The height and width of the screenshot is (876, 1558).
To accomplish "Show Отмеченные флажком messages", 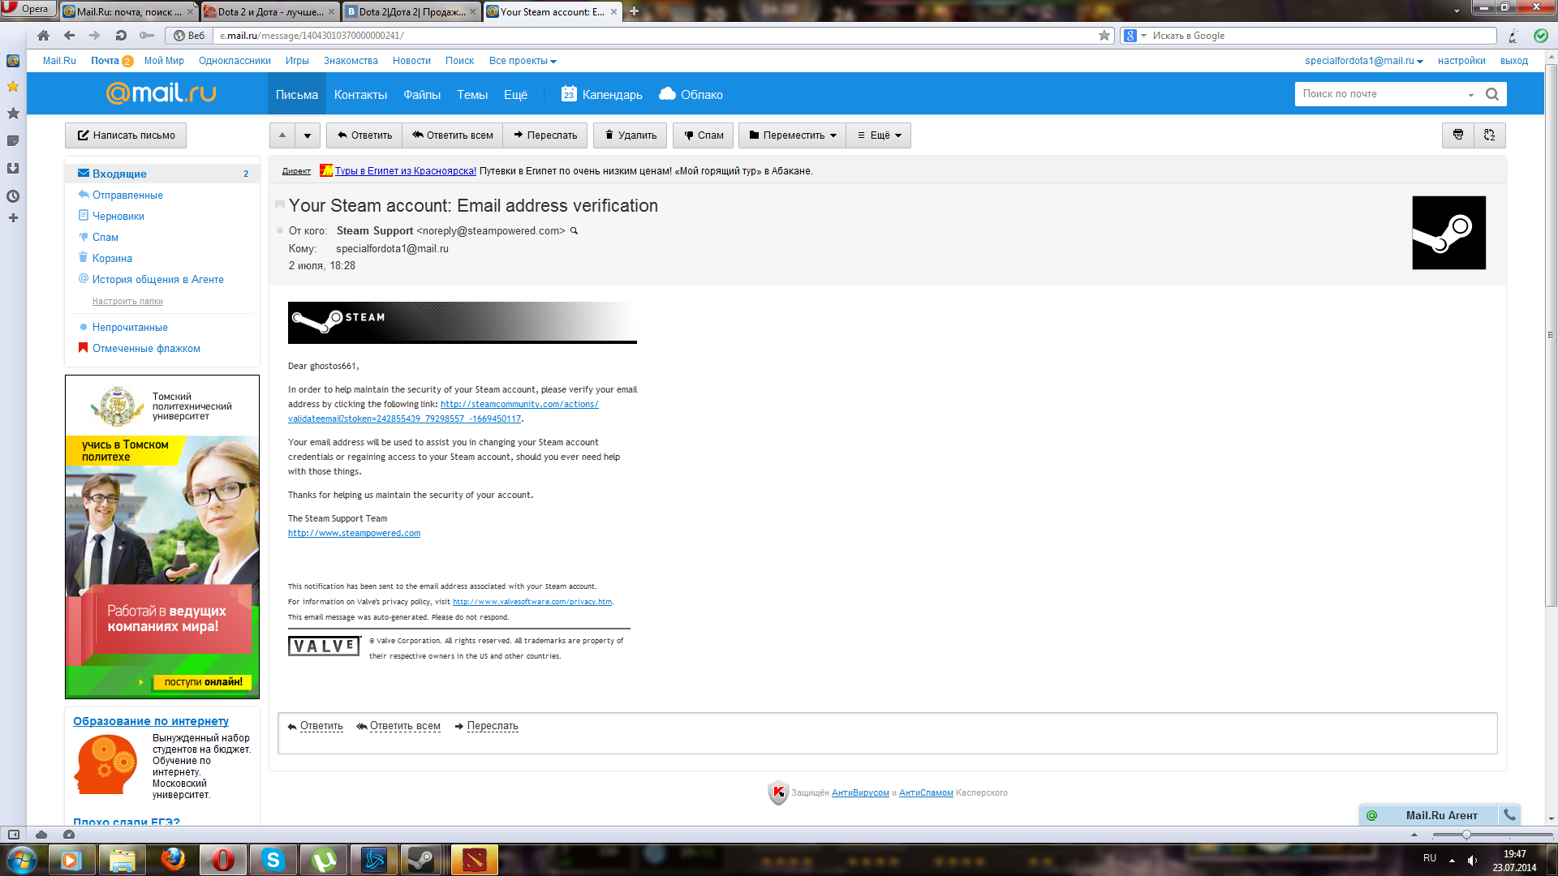I will tap(146, 348).
